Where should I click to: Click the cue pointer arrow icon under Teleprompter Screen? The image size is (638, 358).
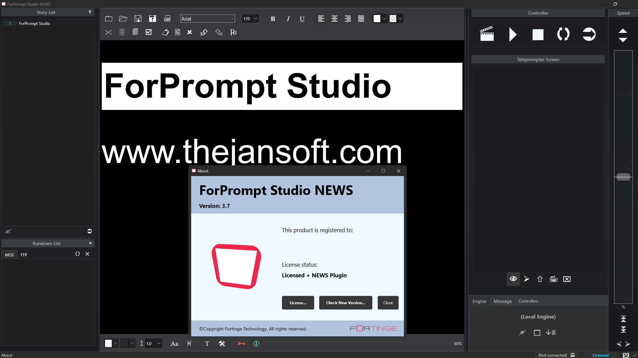[526, 279]
